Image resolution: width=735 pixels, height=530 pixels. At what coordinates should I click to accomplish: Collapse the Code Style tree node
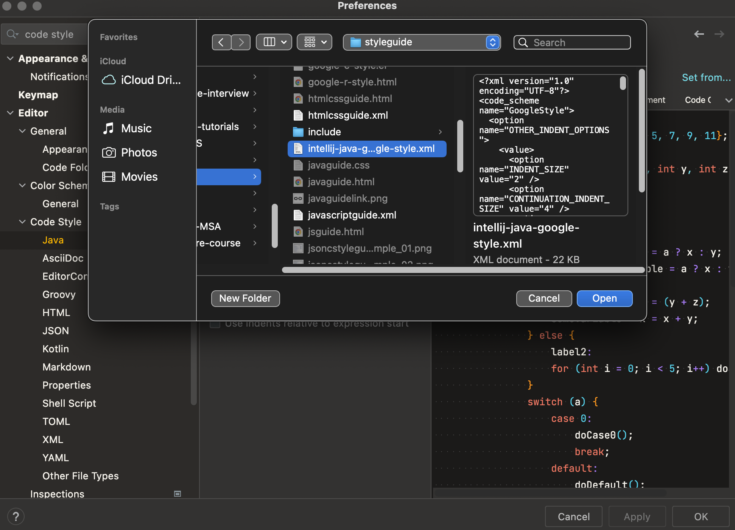pos(22,222)
